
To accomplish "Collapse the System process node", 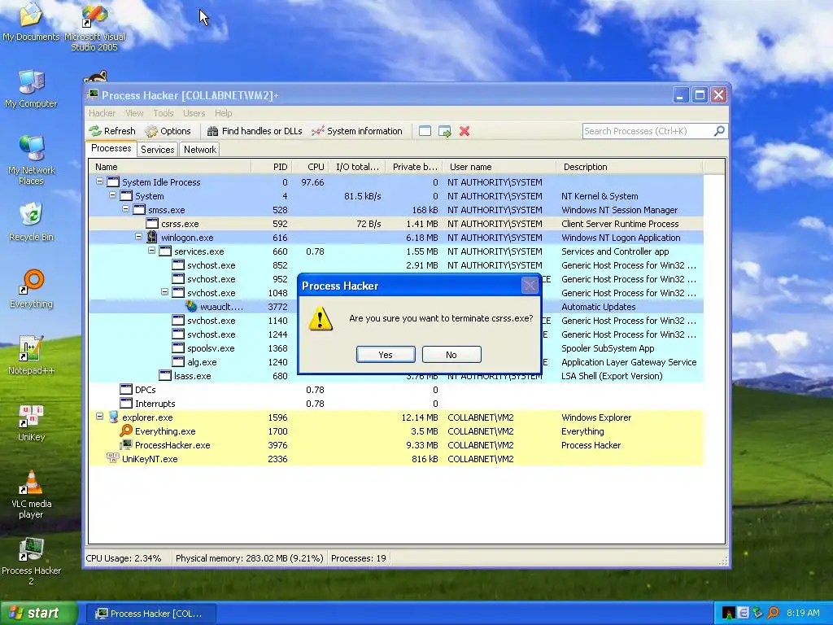I will coord(112,195).
